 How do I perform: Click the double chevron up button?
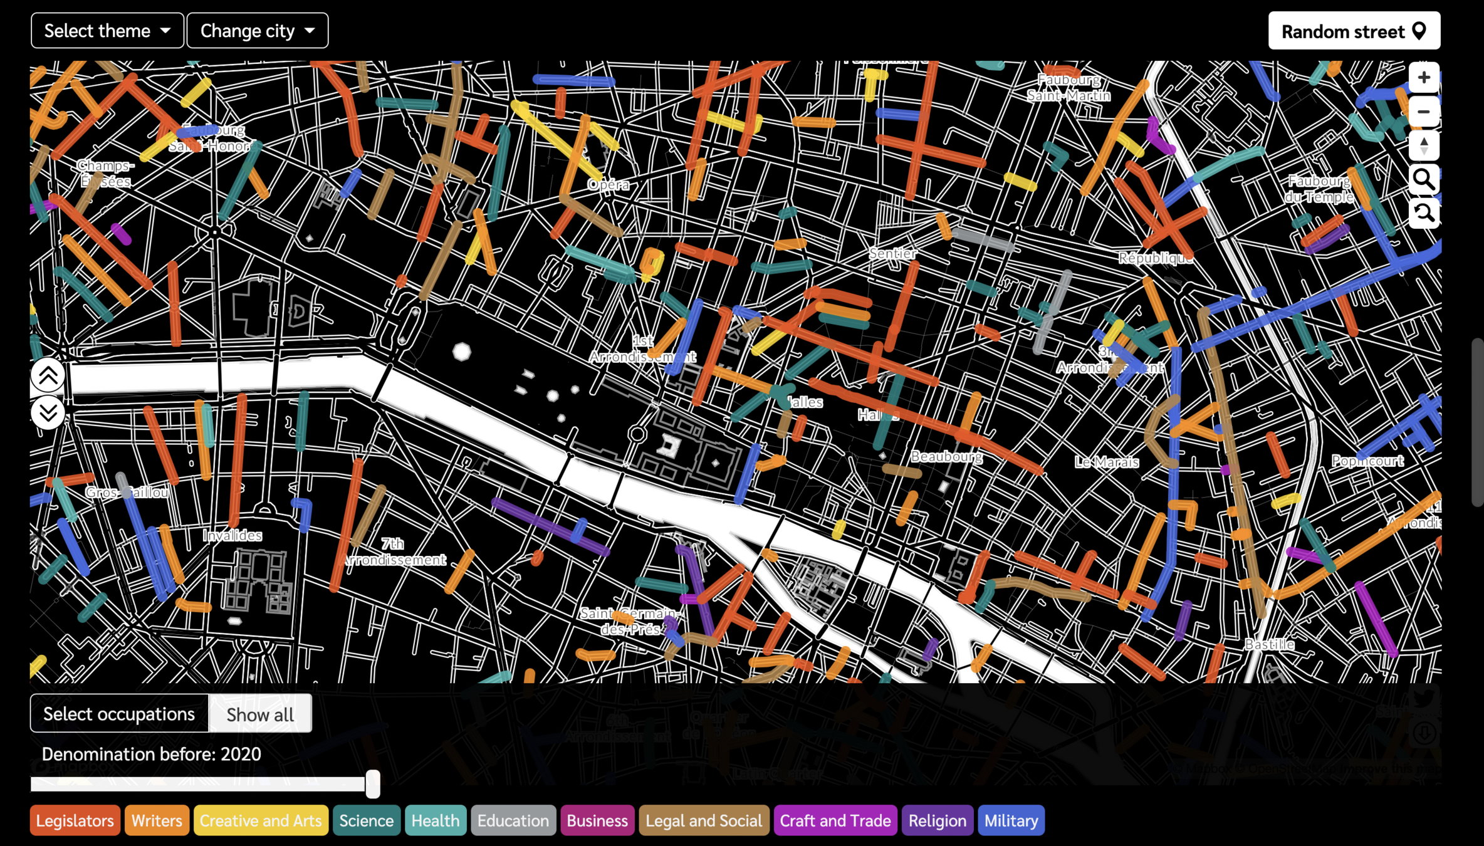pyautogui.click(x=48, y=375)
